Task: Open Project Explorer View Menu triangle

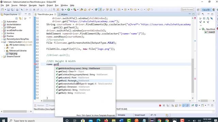Action: pos(30,18)
